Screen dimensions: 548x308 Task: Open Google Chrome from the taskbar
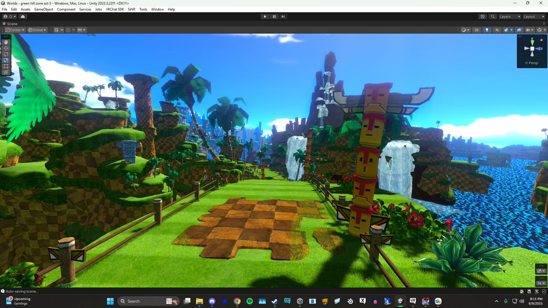click(x=237, y=301)
